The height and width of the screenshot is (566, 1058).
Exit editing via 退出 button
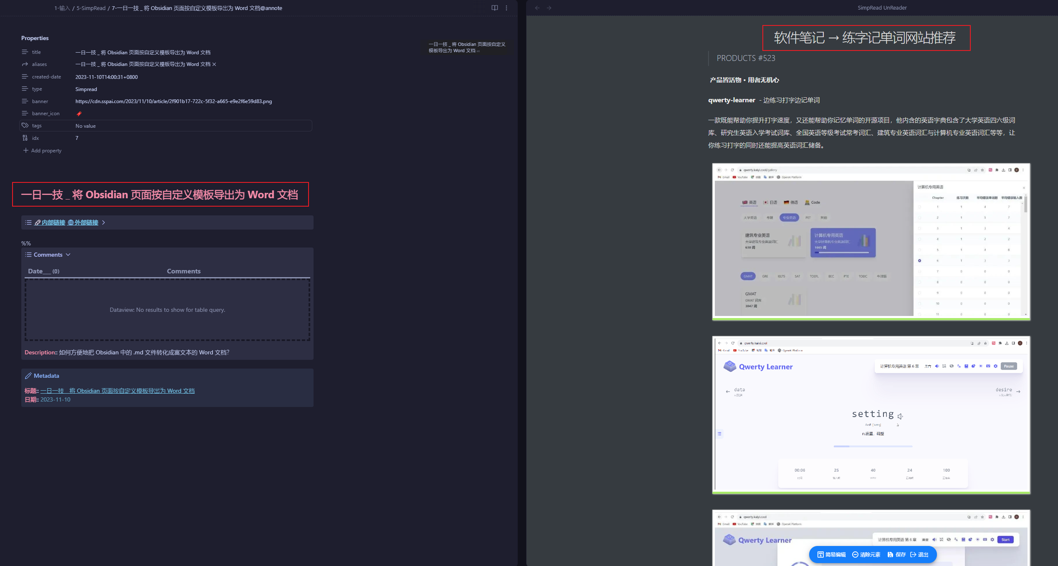[919, 555]
